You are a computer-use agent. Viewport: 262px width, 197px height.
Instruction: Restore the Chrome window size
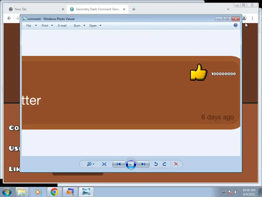244,5
